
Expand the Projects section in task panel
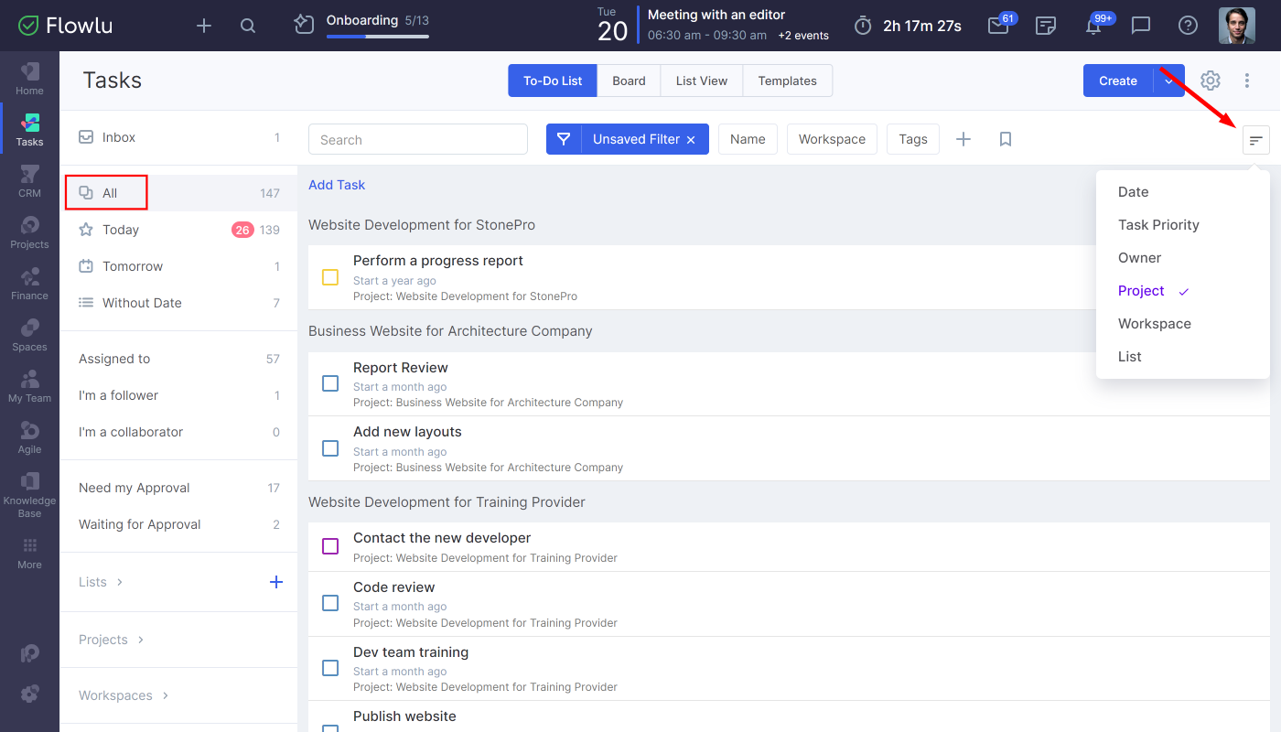pyautogui.click(x=112, y=640)
